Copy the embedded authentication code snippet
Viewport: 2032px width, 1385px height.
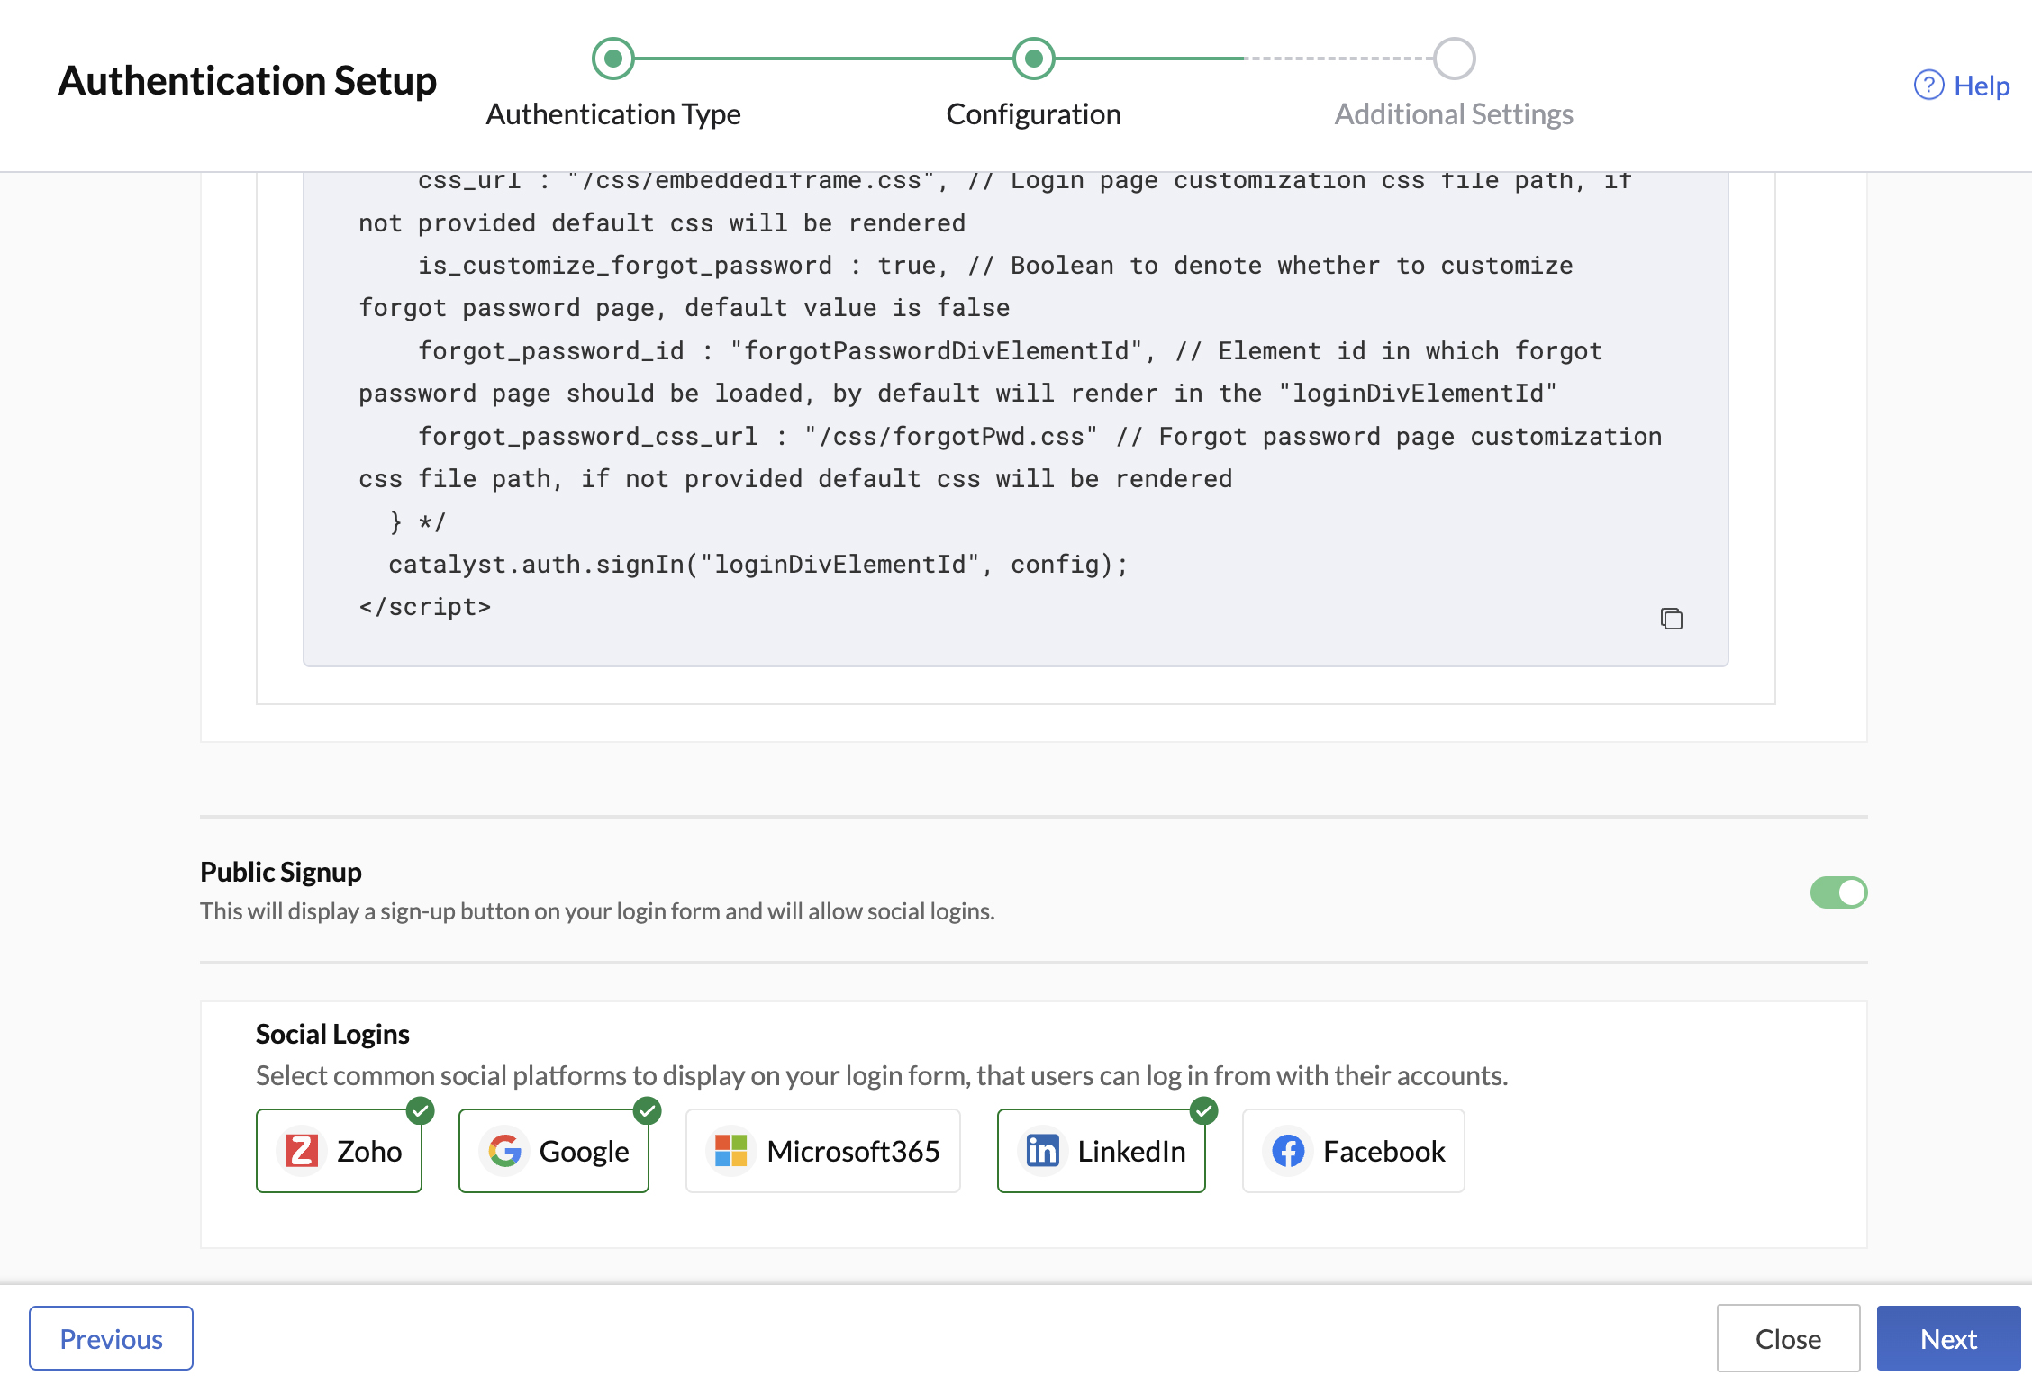(x=1672, y=619)
